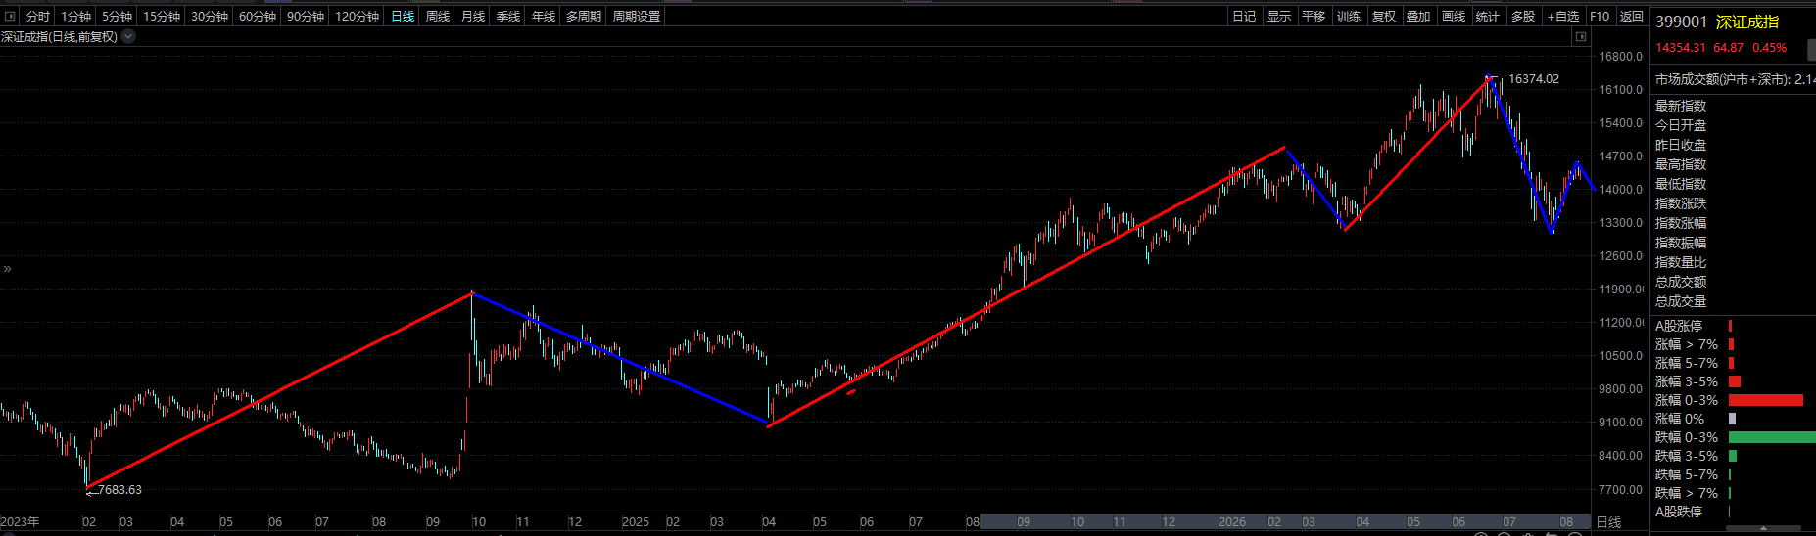1816x536 pixels.
Task: Click the 返回 back button
Action: [1632, 17]
